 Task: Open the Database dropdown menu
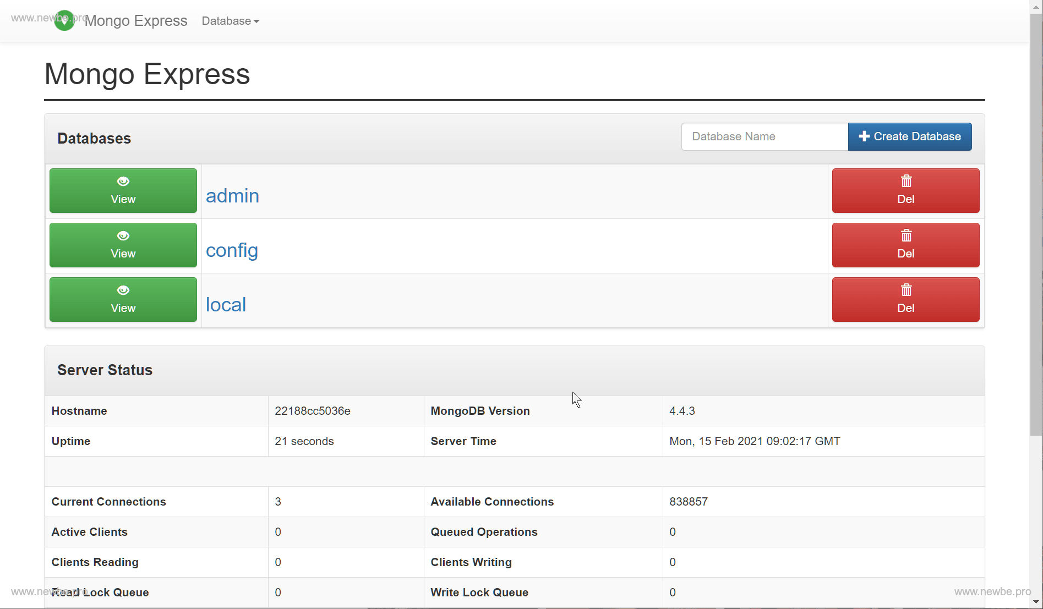(230, 21)
